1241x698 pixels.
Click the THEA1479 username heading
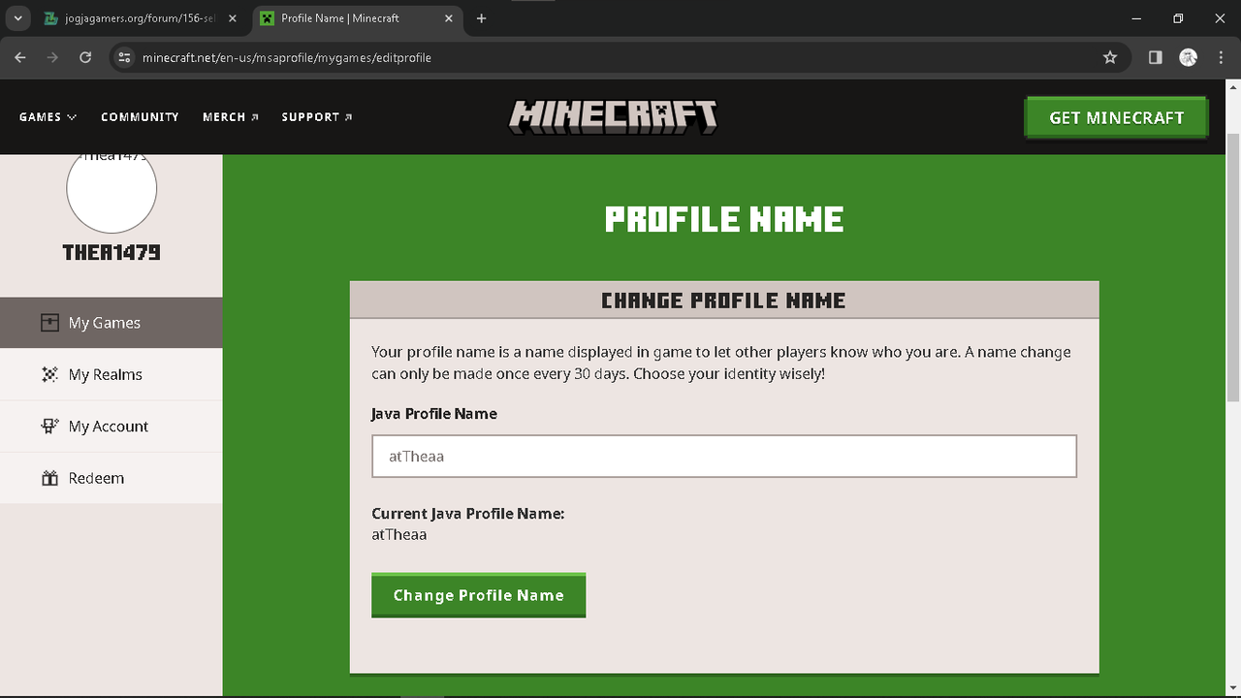click(x=111, y=253)
